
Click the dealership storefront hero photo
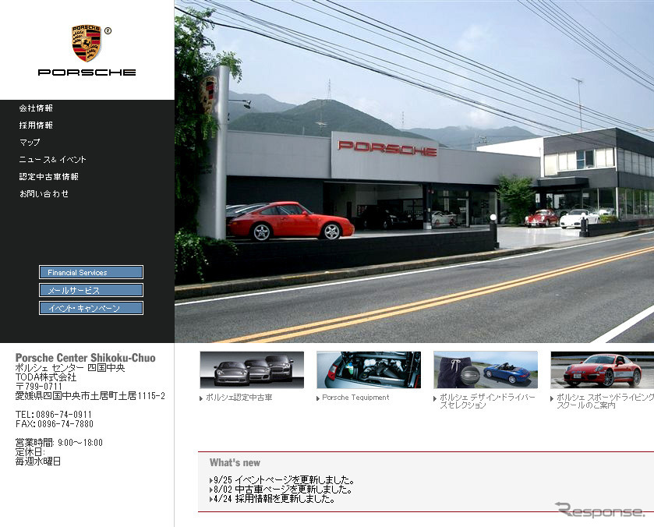click(414, 172)
